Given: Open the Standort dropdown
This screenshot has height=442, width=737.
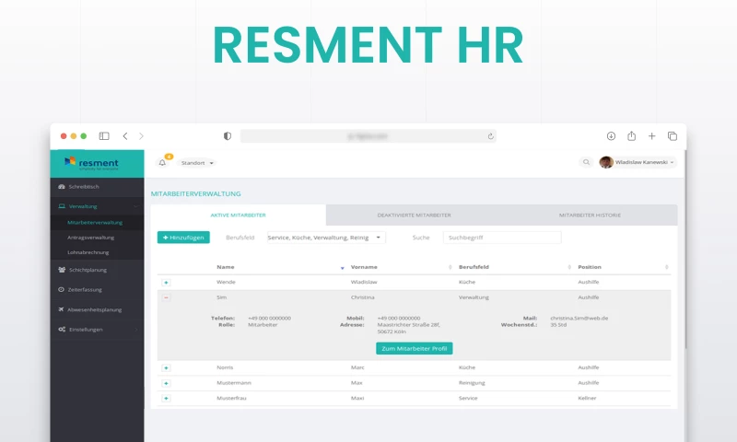Looking at the screenshot, I should click(x=197, y=163).
